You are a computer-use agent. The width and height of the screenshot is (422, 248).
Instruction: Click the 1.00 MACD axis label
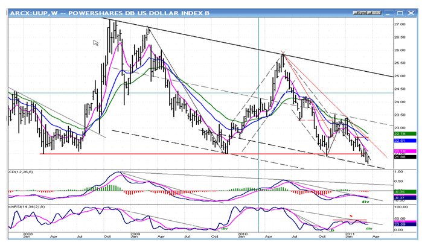click(398, 171)
